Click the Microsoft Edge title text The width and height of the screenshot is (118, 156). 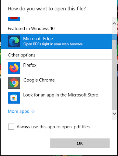click(x=38, y=39)
